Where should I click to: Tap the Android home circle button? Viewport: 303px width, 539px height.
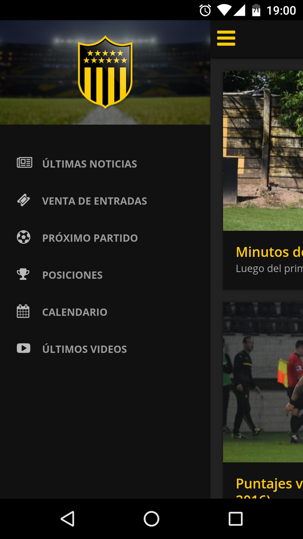(151, 519)
